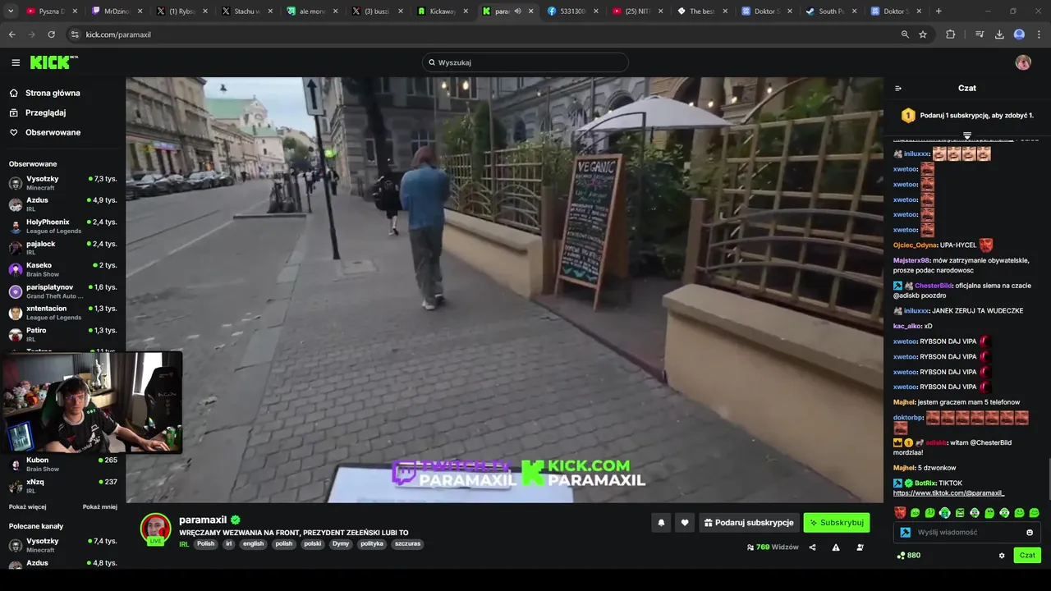Screen dimensions: 1051x591
Task: Select the red face quick emote
Action: [x=900, y=512]
